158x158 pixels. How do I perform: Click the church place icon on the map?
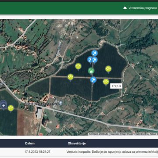[61, 103]
